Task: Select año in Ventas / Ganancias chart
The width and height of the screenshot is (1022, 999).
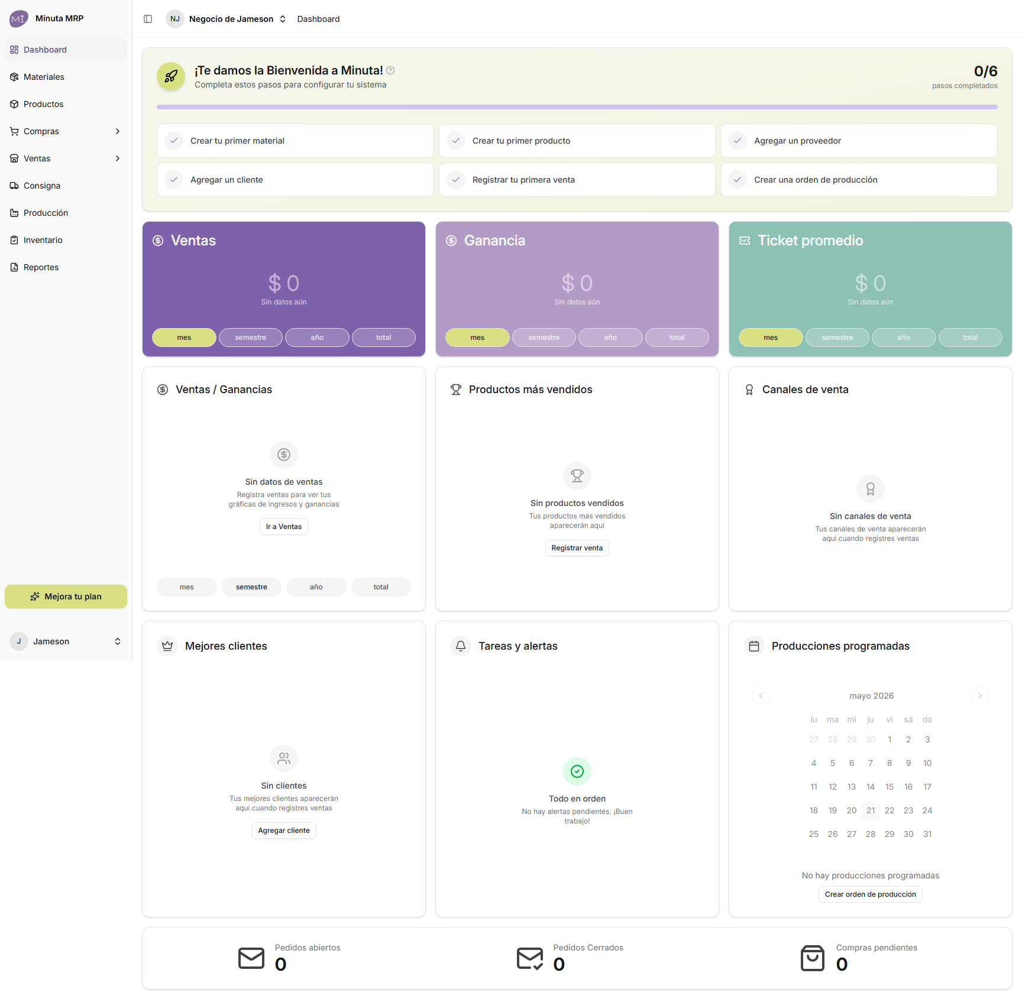Action: pyautogui.click(x=316, y=587)
